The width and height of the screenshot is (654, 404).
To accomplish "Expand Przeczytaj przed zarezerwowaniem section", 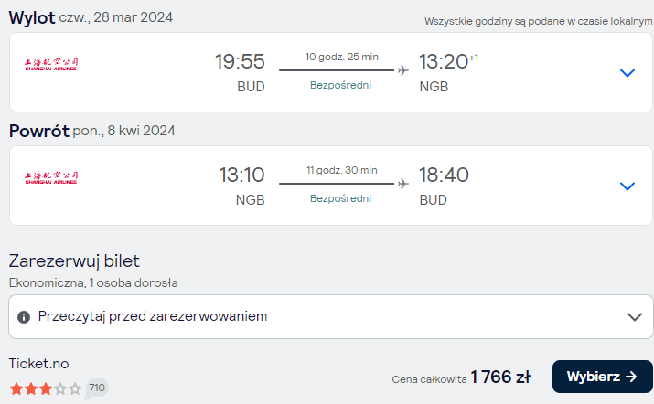I will (331, 317).
